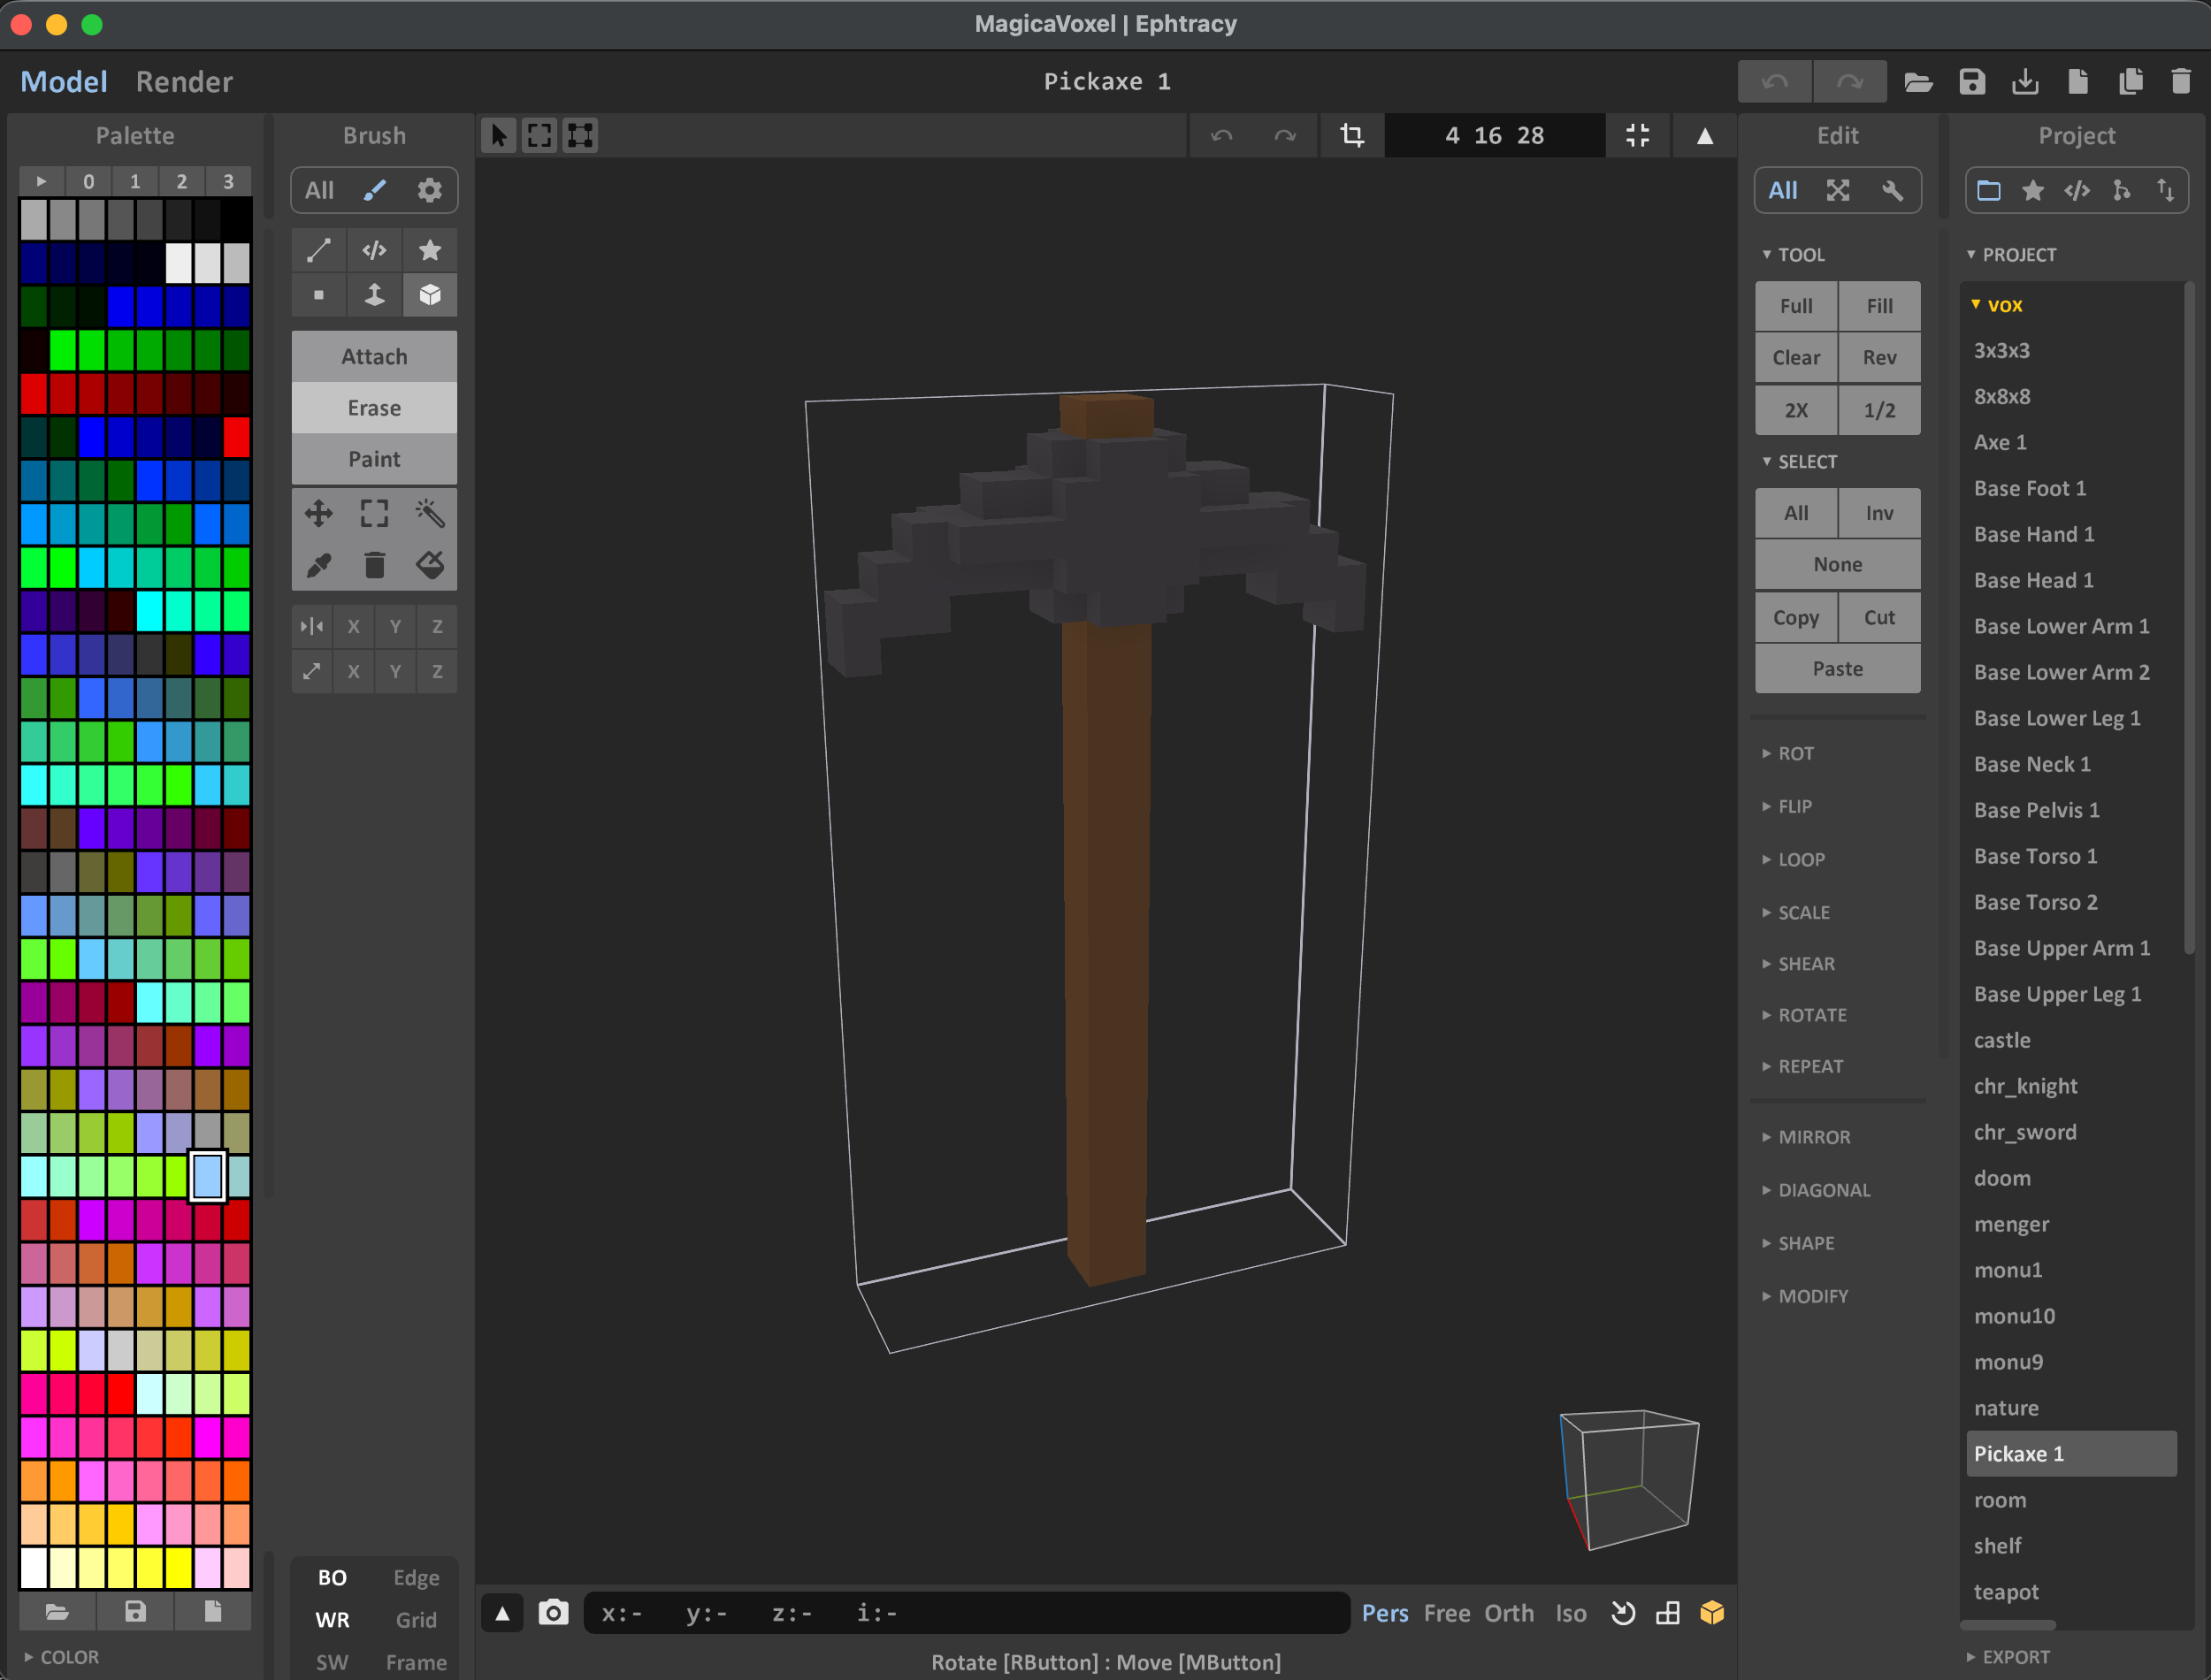Expand the COLOR section
2211x1680 pixels.
point(62,1657)
